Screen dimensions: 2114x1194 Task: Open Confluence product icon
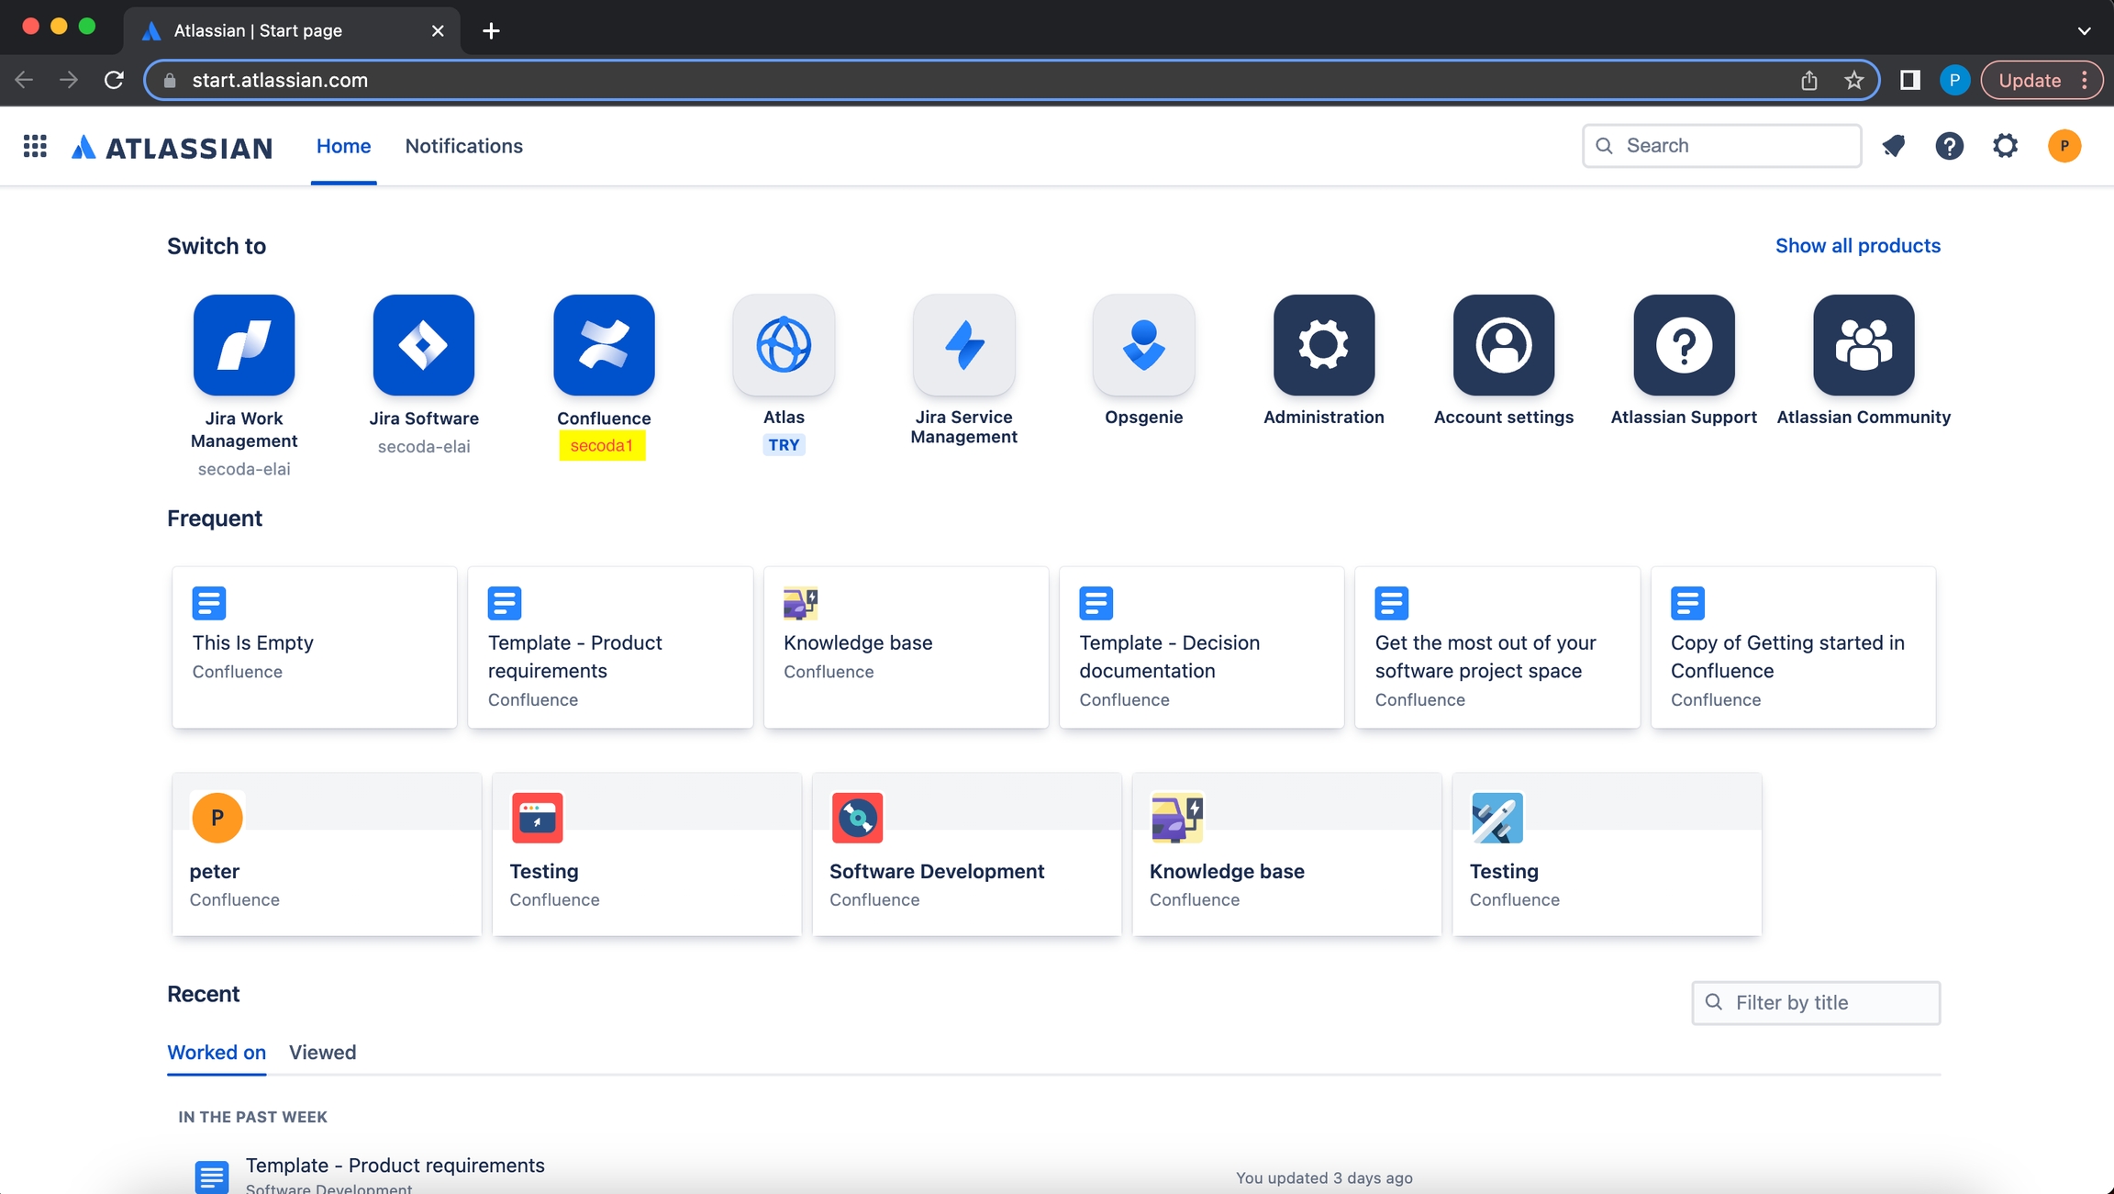tap(604, 345)
